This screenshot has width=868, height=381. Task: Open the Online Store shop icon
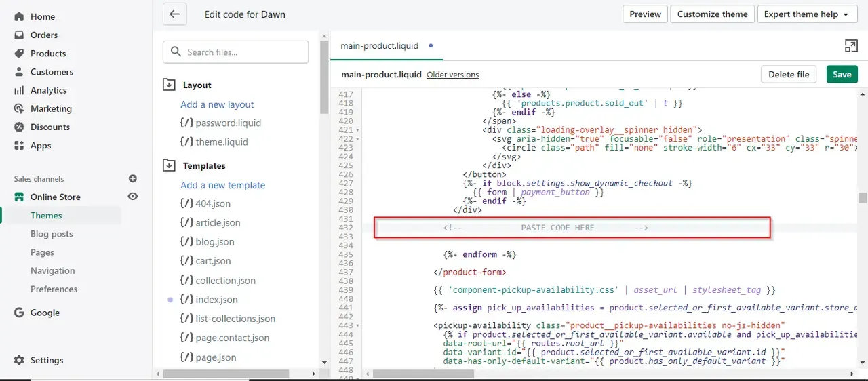click(19, 197)
